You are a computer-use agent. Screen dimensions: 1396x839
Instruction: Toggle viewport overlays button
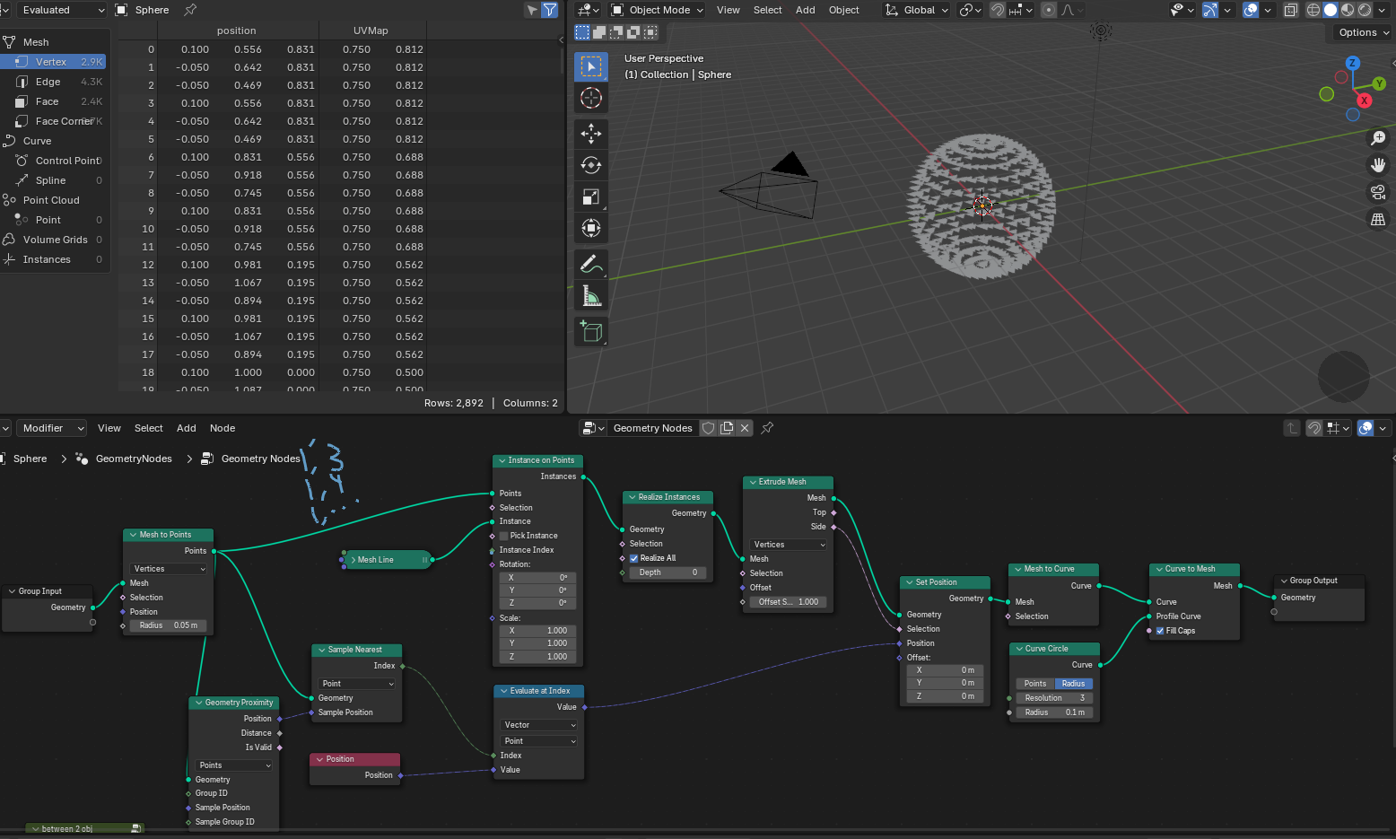(1251, 10)
